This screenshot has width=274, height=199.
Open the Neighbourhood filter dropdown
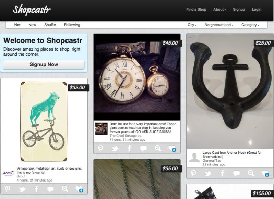[219, 25]
